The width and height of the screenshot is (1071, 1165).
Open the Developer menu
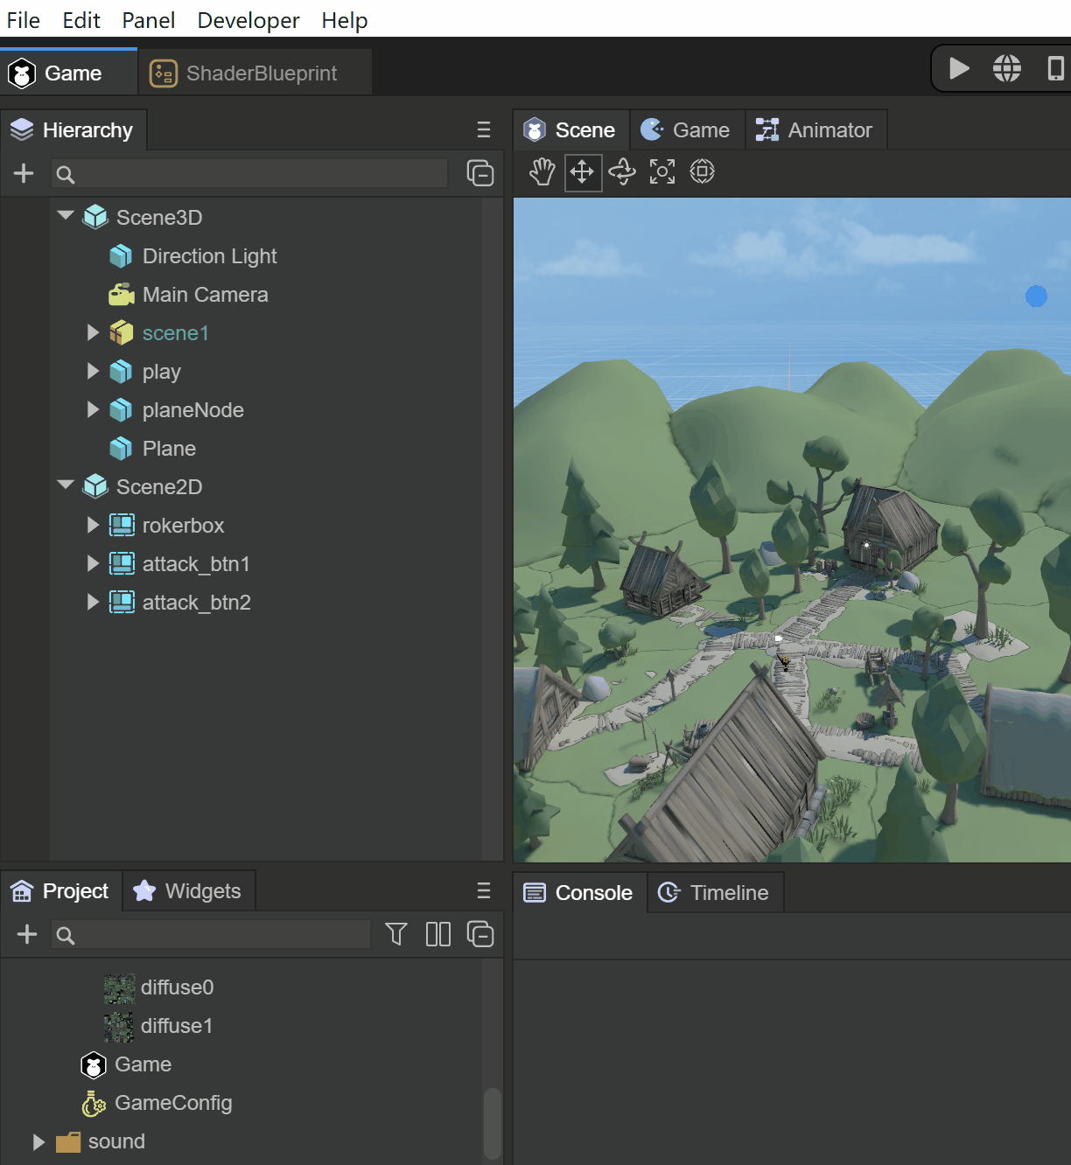pyautogui.click(x=248, y=20)
